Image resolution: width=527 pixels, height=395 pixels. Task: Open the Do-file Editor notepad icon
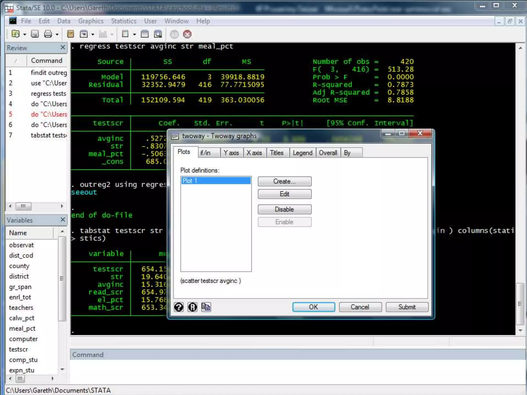click(125, 34)
